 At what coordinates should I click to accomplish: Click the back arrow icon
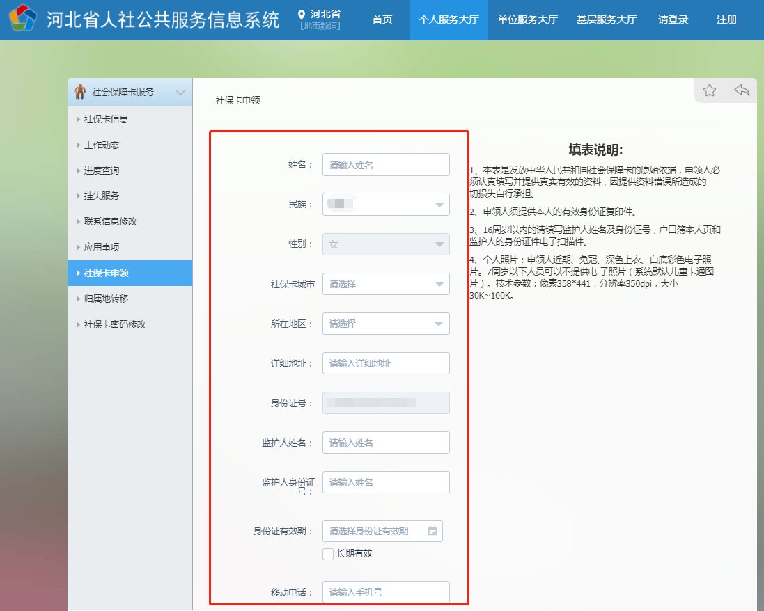(x=742, y=90)
